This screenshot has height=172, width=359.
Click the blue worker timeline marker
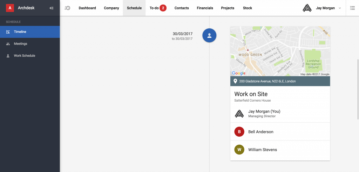[x=209, y=35]
